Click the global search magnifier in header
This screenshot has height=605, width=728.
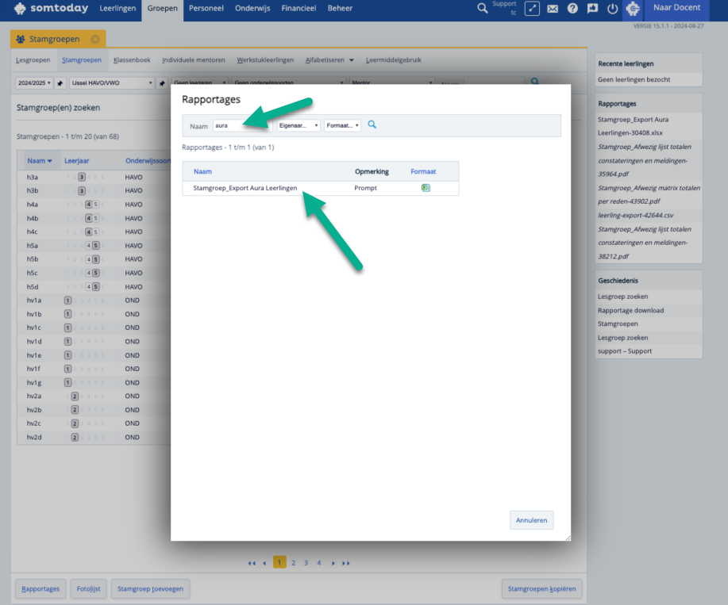(483, 9)
